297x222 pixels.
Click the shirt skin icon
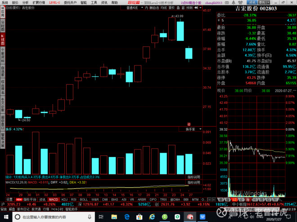pos(240,2)
